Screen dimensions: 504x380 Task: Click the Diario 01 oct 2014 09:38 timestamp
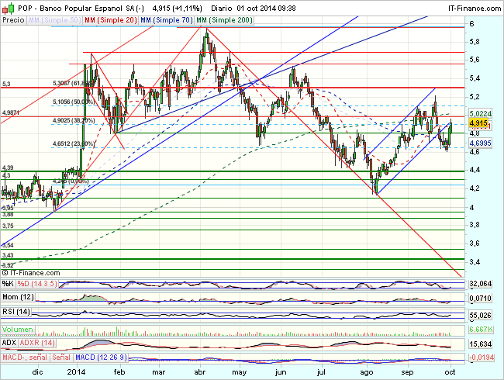[254, 9]
